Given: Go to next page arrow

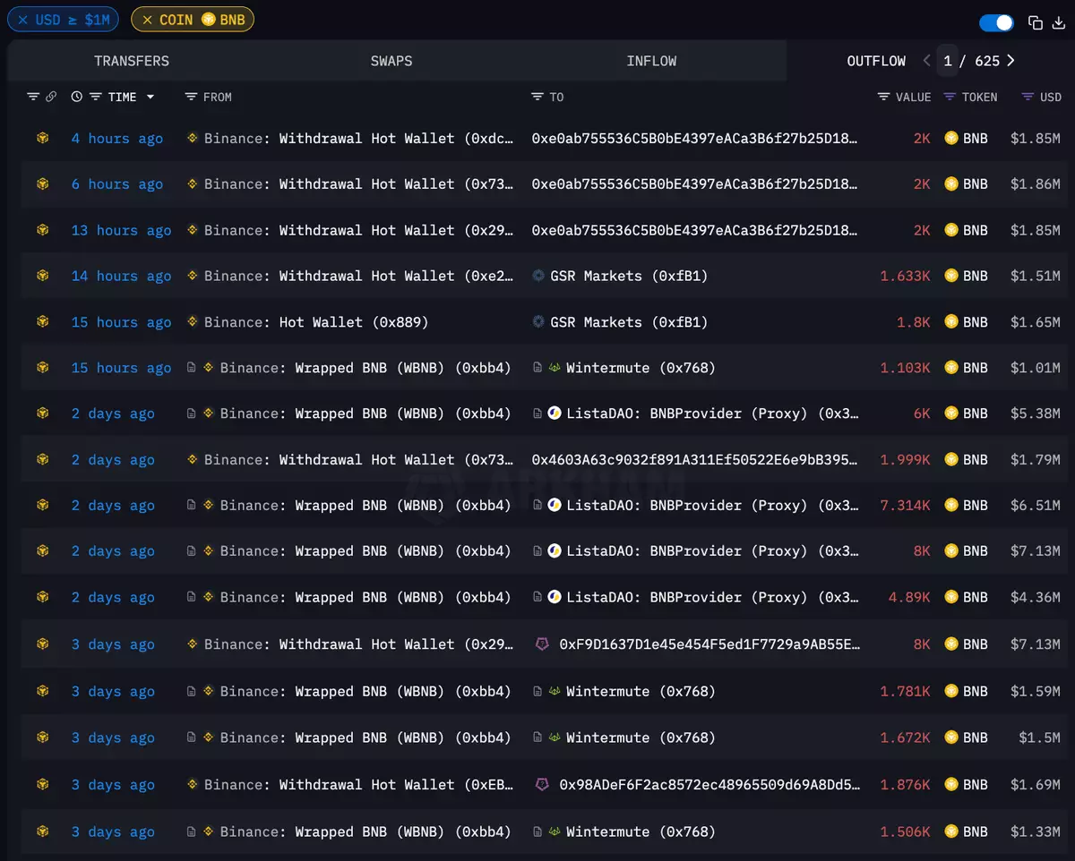Looking at the screenshot, I should (1010, 61).
